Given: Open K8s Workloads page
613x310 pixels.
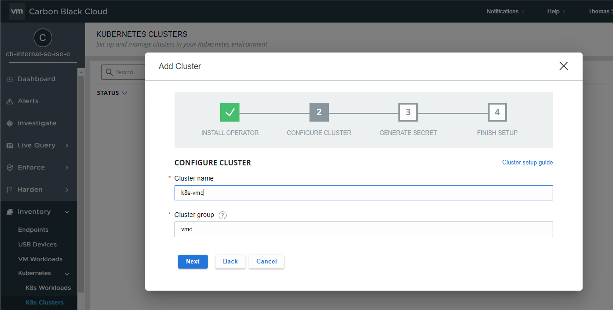Looking at the screenshot, I should tap(48, 288).
